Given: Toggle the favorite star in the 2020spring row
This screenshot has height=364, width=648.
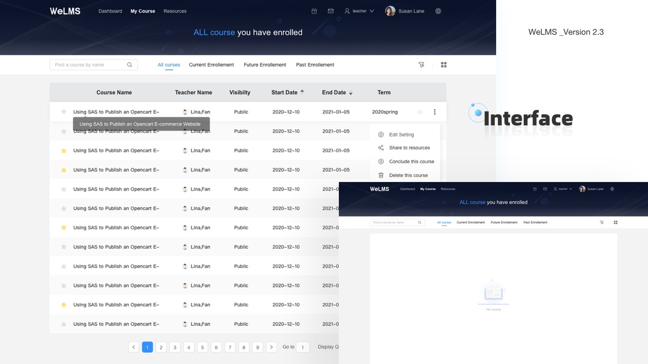Looking at the screenshot, I should pyautogui.click(x=64, y=112).
